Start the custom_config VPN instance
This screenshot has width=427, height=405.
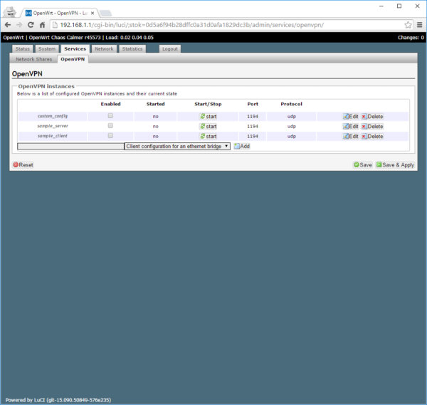(x=208, y=116)
